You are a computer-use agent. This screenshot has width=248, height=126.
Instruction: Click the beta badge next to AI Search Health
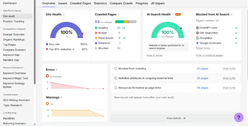(178, 14)
